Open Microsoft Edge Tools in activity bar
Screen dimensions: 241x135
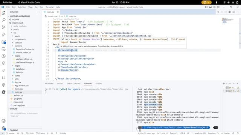pos(3,92)
